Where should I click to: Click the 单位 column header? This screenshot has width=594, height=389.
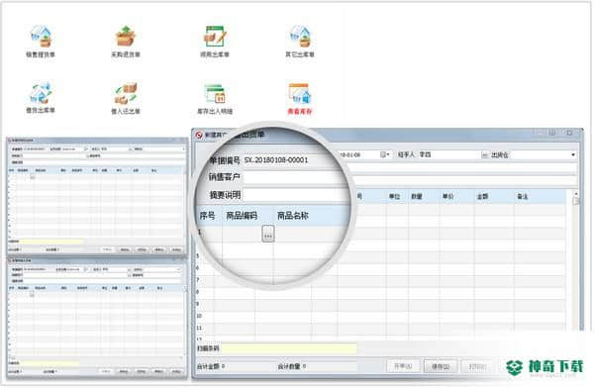(395, 196)
